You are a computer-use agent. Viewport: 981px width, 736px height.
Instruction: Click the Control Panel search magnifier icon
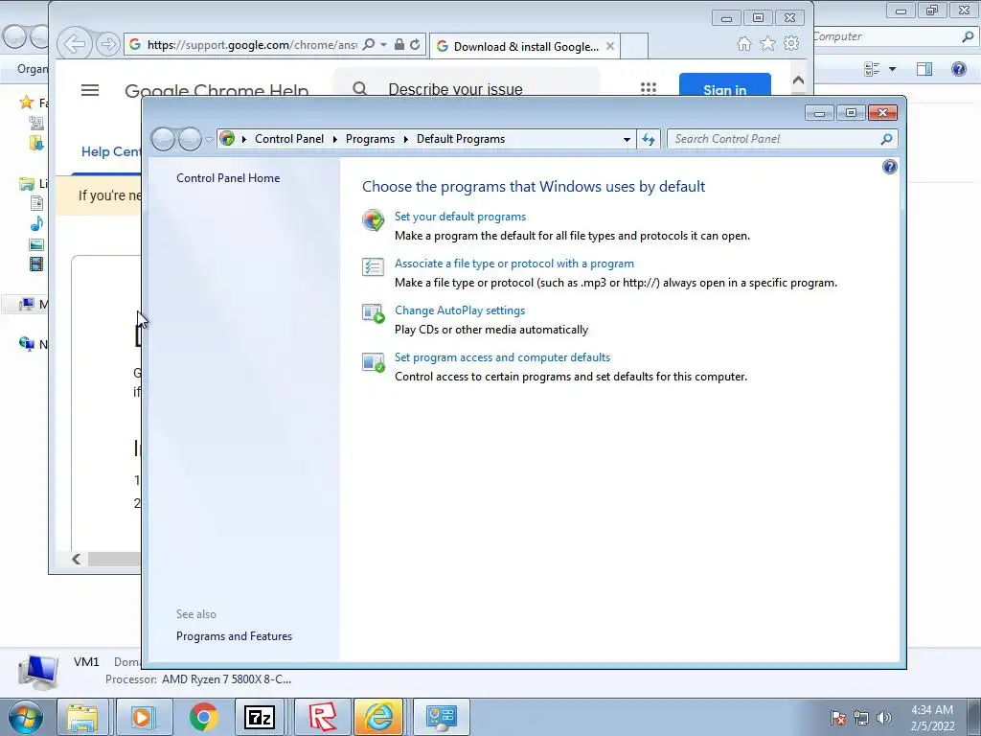click(886, 139)
